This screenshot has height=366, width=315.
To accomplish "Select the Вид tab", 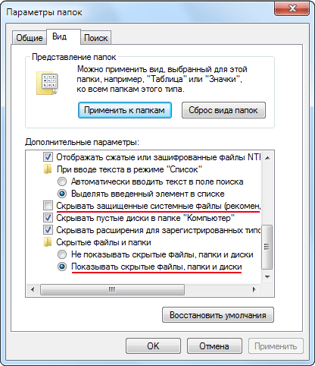I will point(64,36).
